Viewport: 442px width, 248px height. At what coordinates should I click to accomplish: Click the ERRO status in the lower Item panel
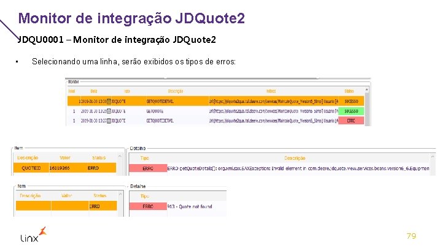[x=95, y=206]
